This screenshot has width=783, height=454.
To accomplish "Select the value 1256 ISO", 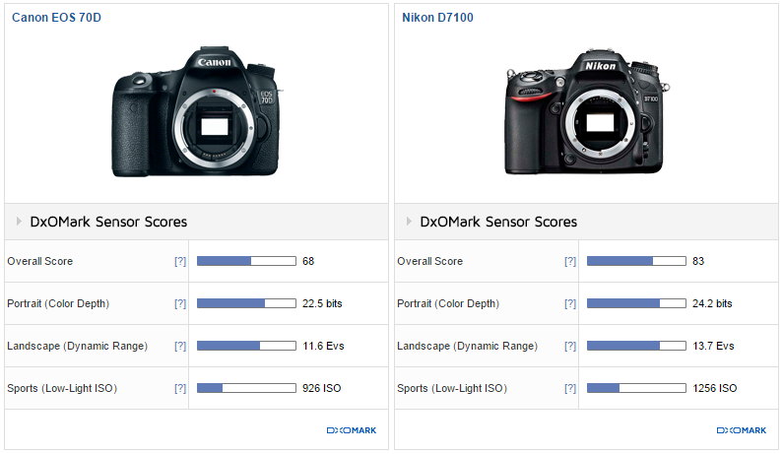I will click(x=715, y=388).
